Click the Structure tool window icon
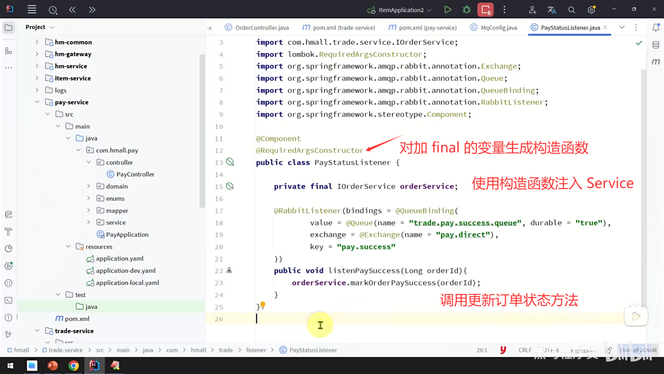664x374 pixels. 9,51
